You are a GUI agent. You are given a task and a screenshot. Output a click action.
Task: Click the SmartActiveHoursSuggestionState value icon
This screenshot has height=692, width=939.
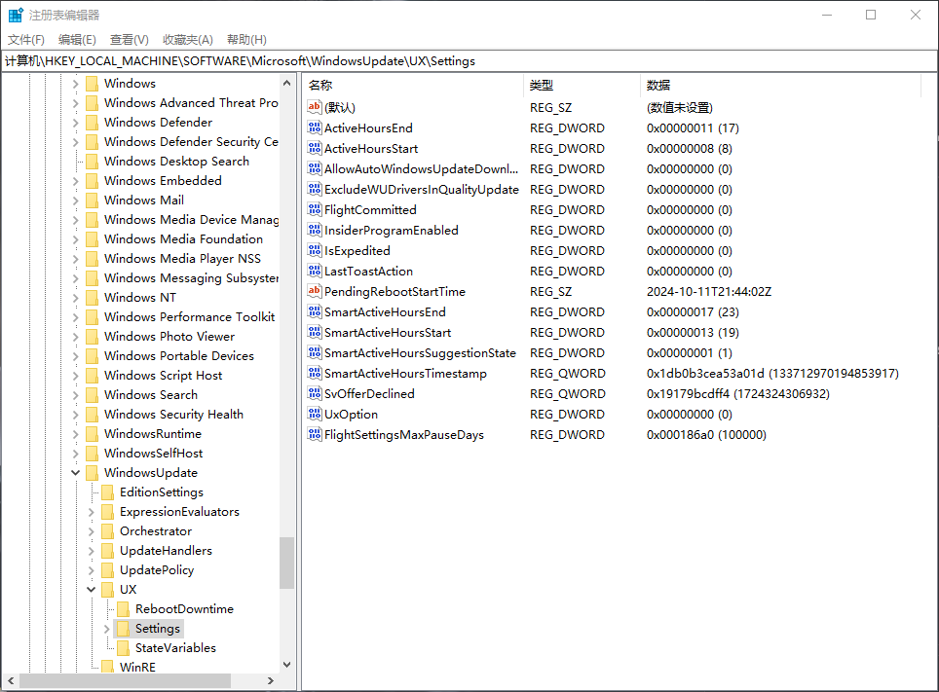coord(315,352)
